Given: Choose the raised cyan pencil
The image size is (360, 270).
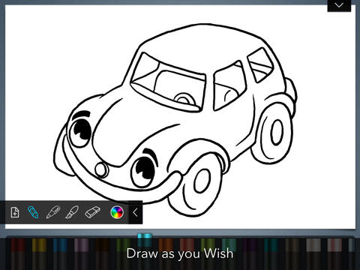Looking at the screenshot, I should pyautogui.click(x=145, y=251).
